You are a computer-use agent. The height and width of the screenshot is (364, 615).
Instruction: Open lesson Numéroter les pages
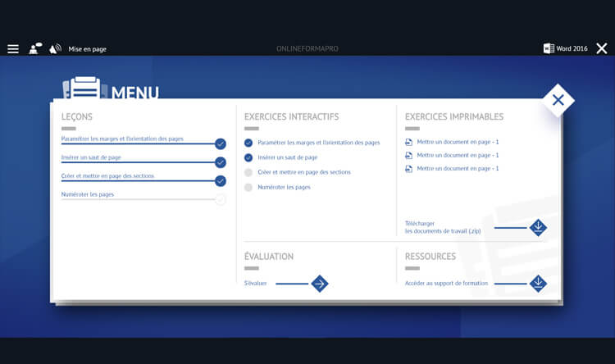88,194
